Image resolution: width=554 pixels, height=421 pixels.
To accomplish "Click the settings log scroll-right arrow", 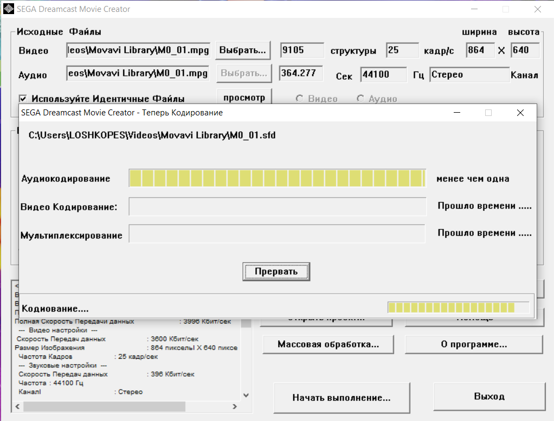I will pyautogui.click(x=235, y=406).
